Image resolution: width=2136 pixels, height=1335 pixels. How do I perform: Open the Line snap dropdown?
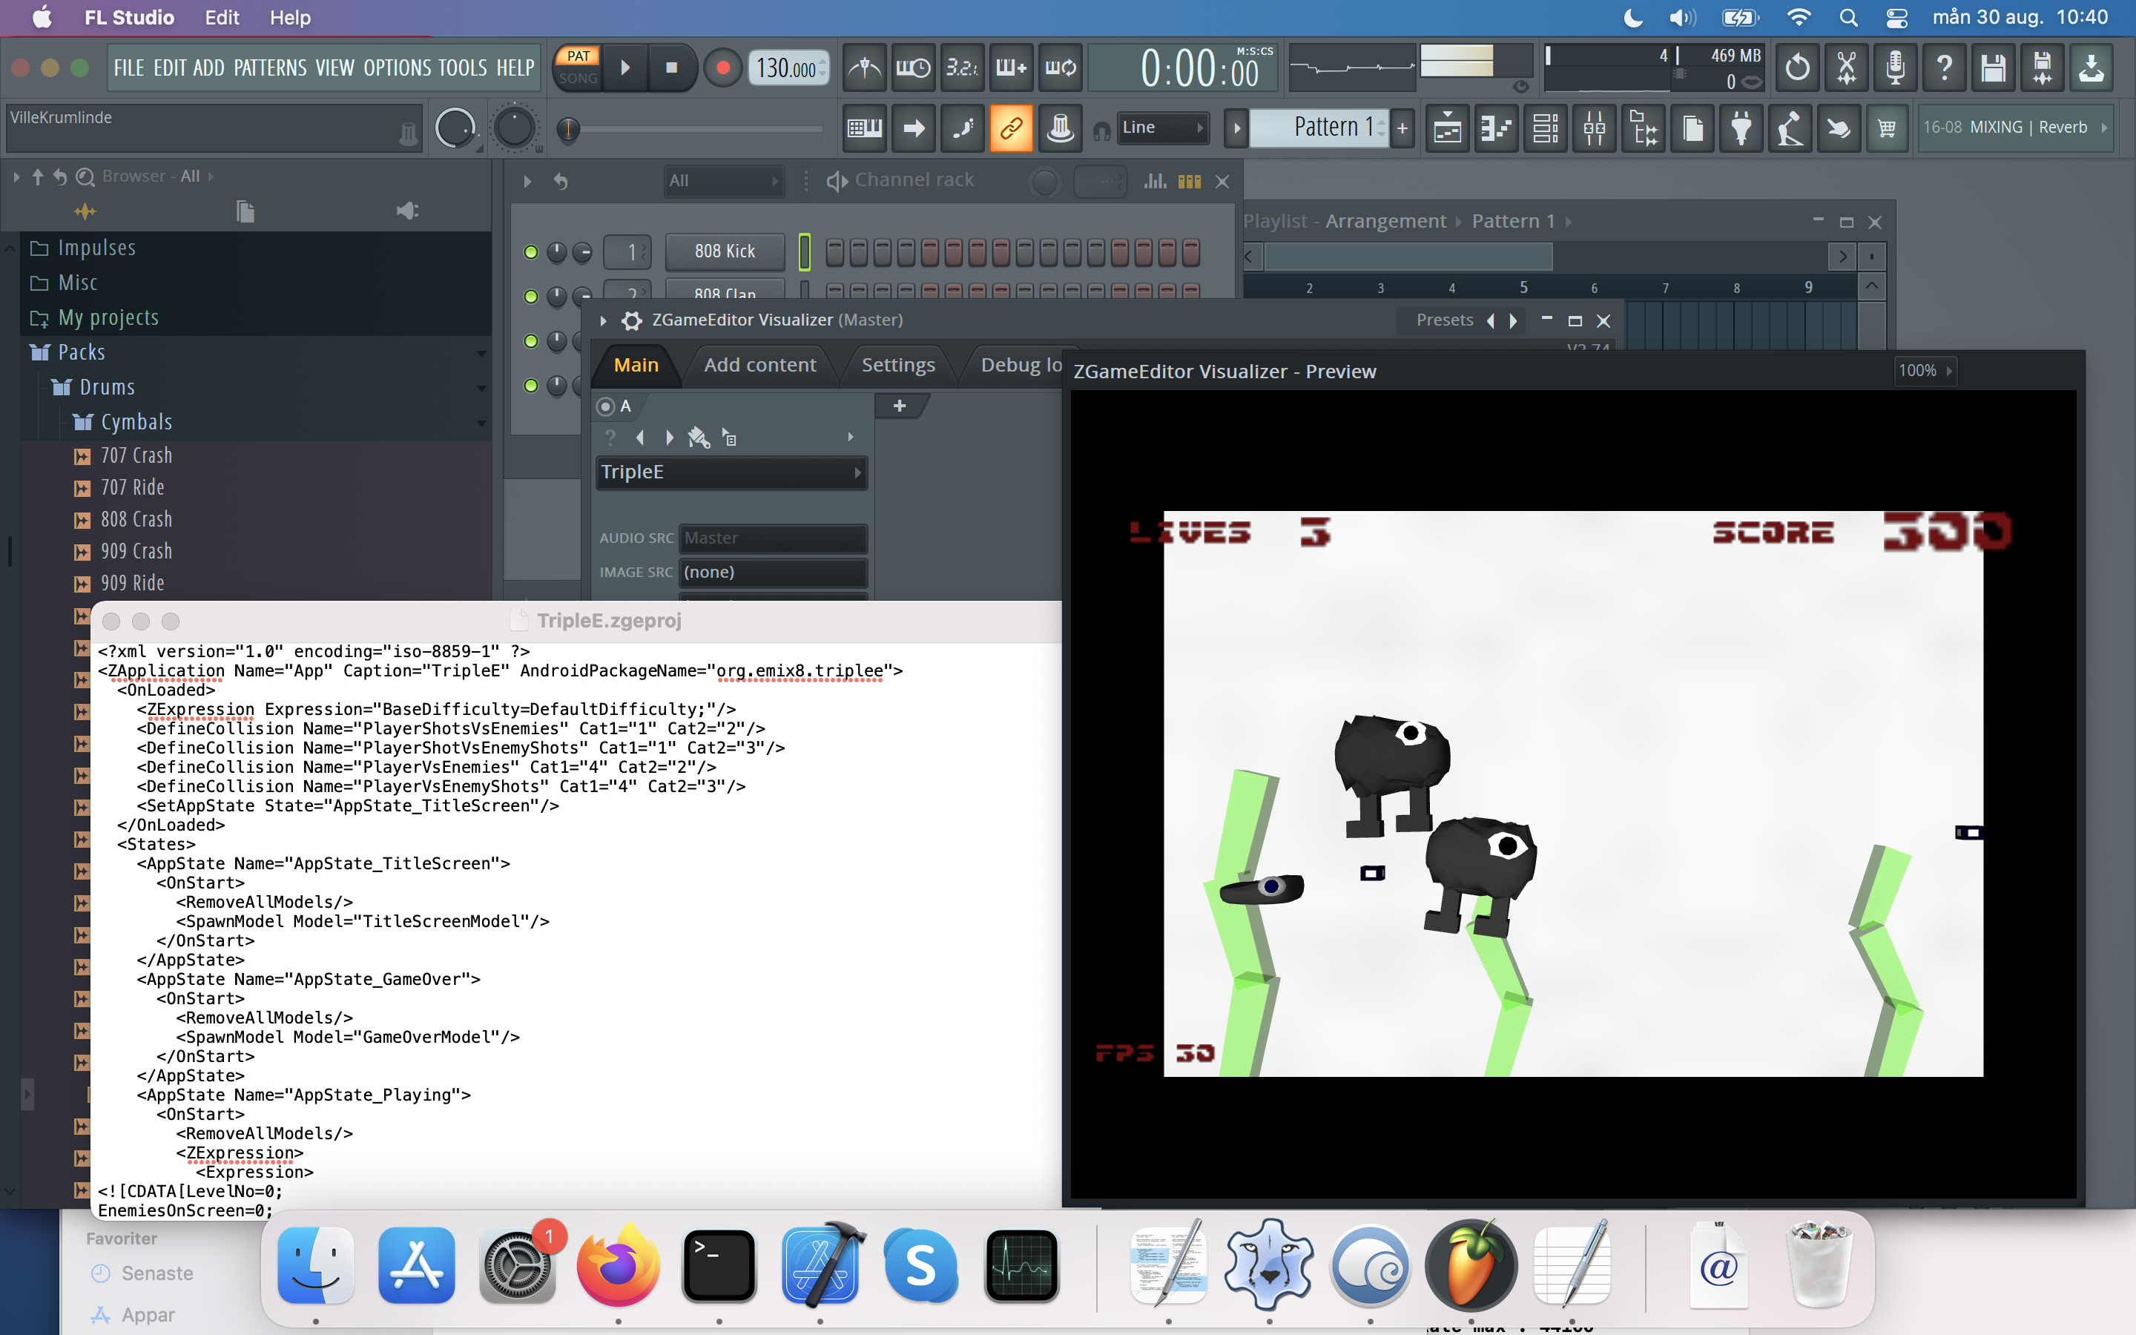coord(1162,128)
